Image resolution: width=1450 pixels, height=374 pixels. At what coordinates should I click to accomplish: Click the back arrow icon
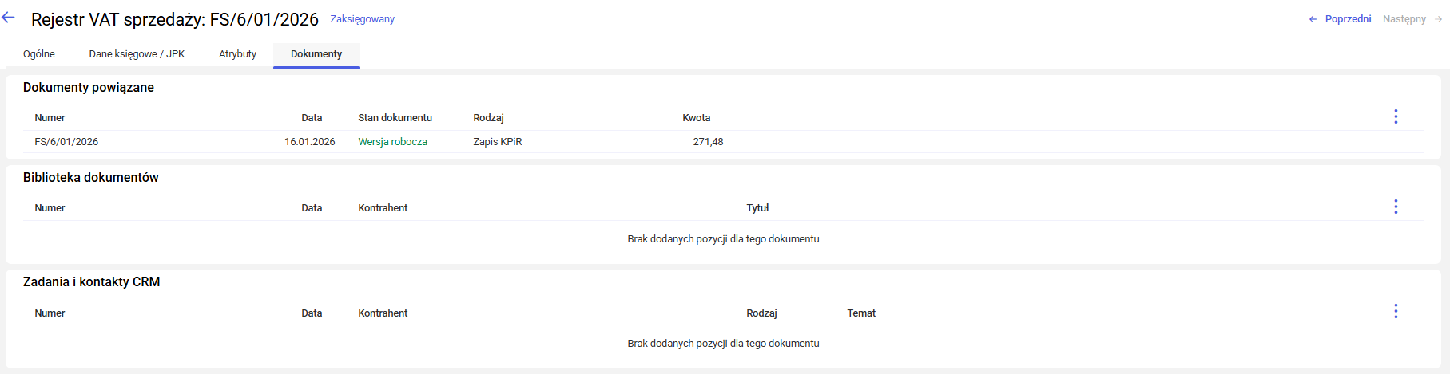tap(9, 18)
